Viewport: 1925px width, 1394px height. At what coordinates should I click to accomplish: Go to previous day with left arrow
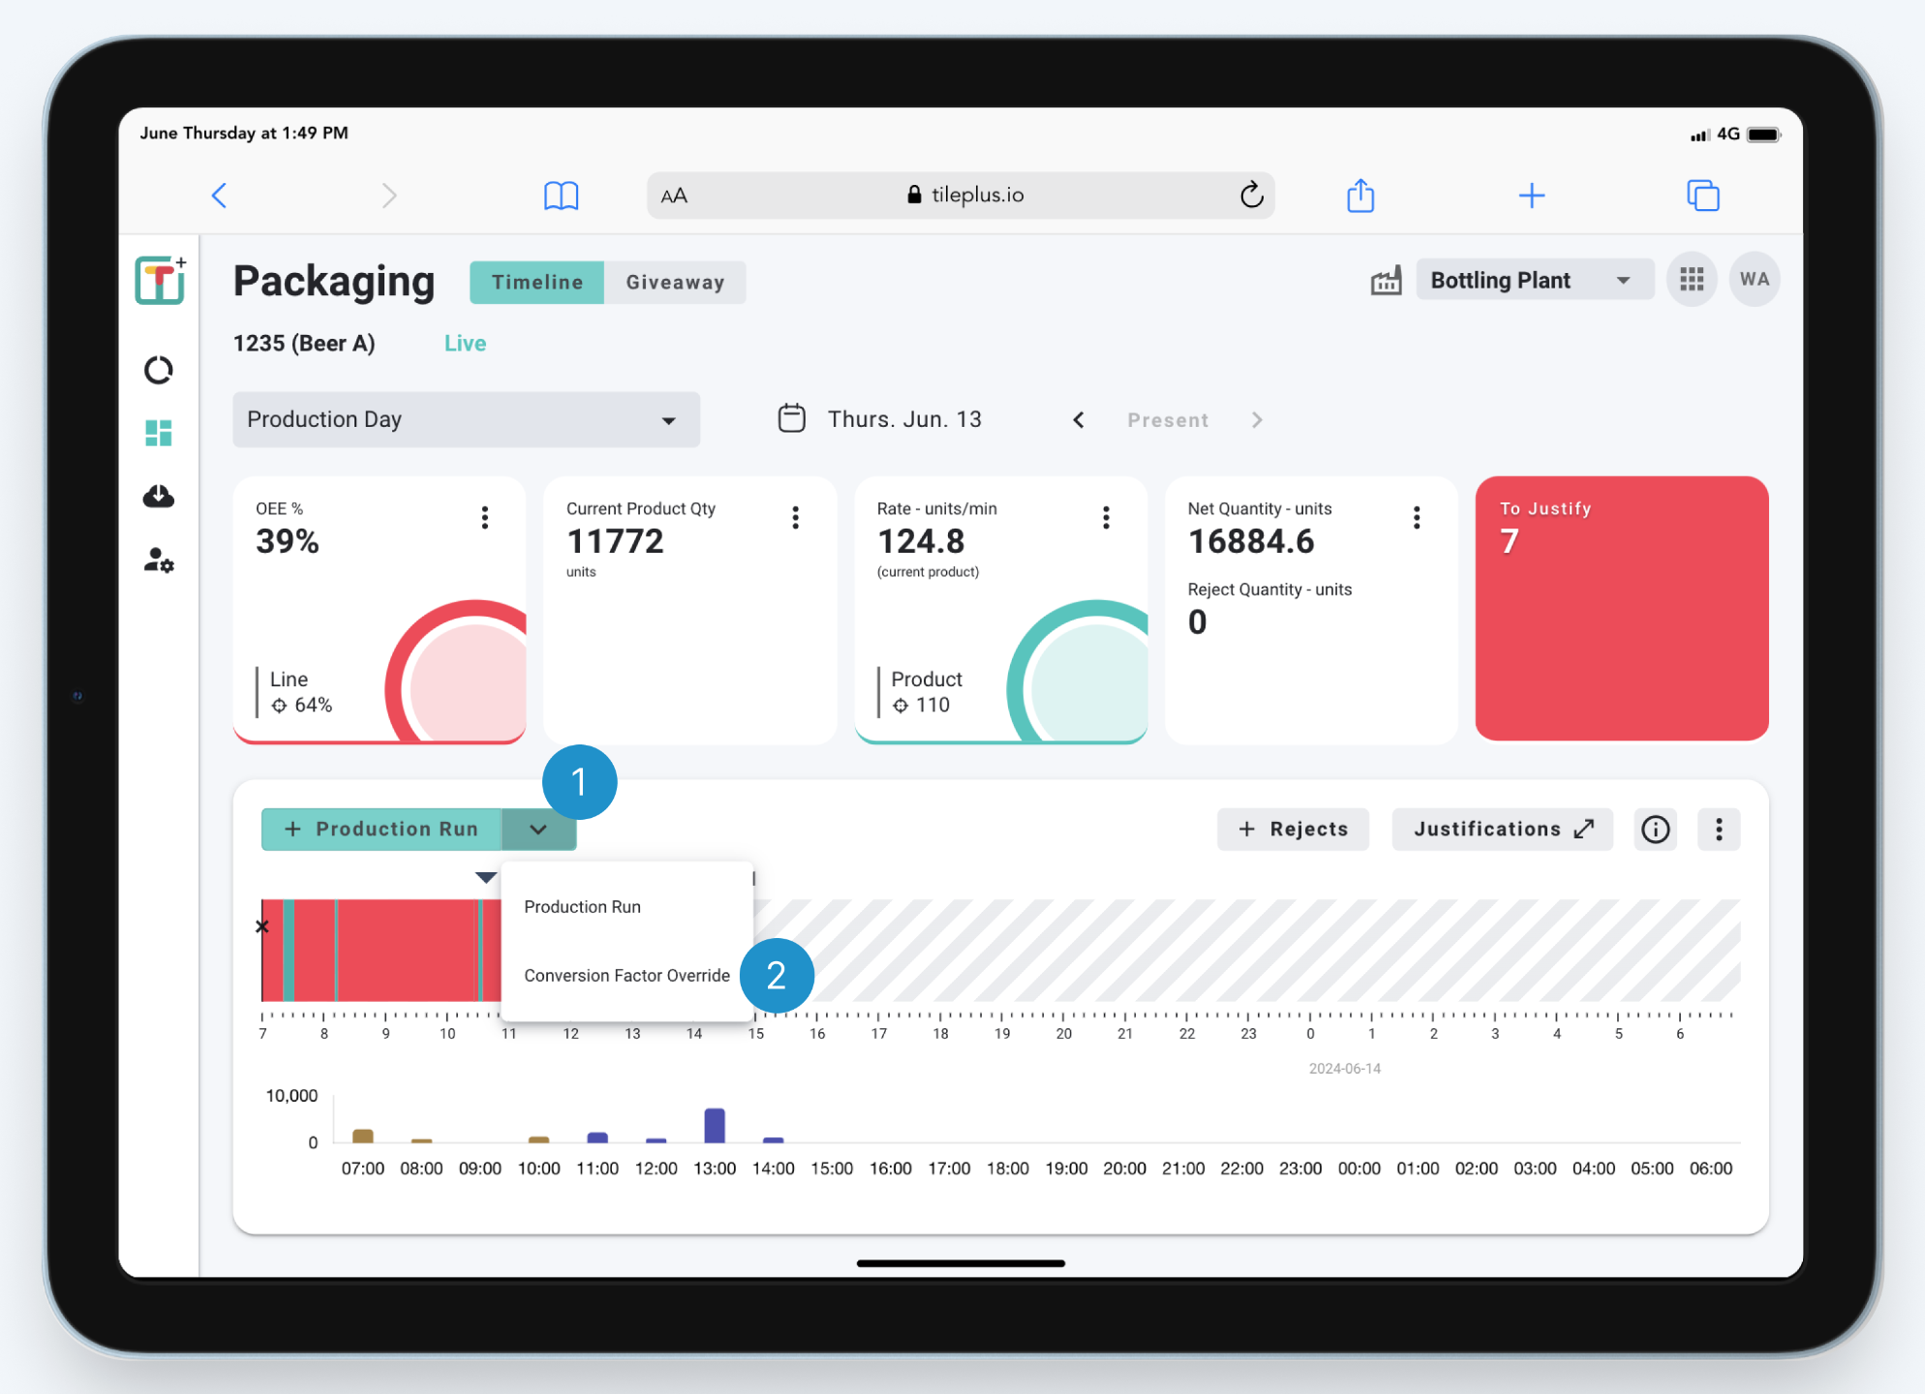(1079, 420)
